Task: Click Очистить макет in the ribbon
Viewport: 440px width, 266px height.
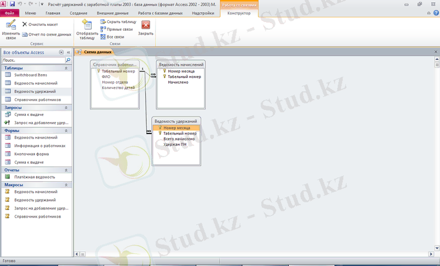Action: (40, 24)
